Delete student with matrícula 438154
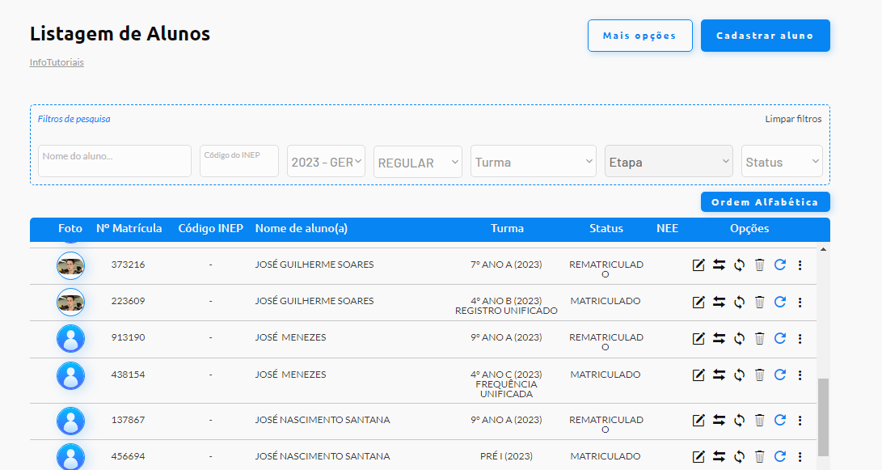The width and height of the screenshot is (882, 470). [759, 375]
